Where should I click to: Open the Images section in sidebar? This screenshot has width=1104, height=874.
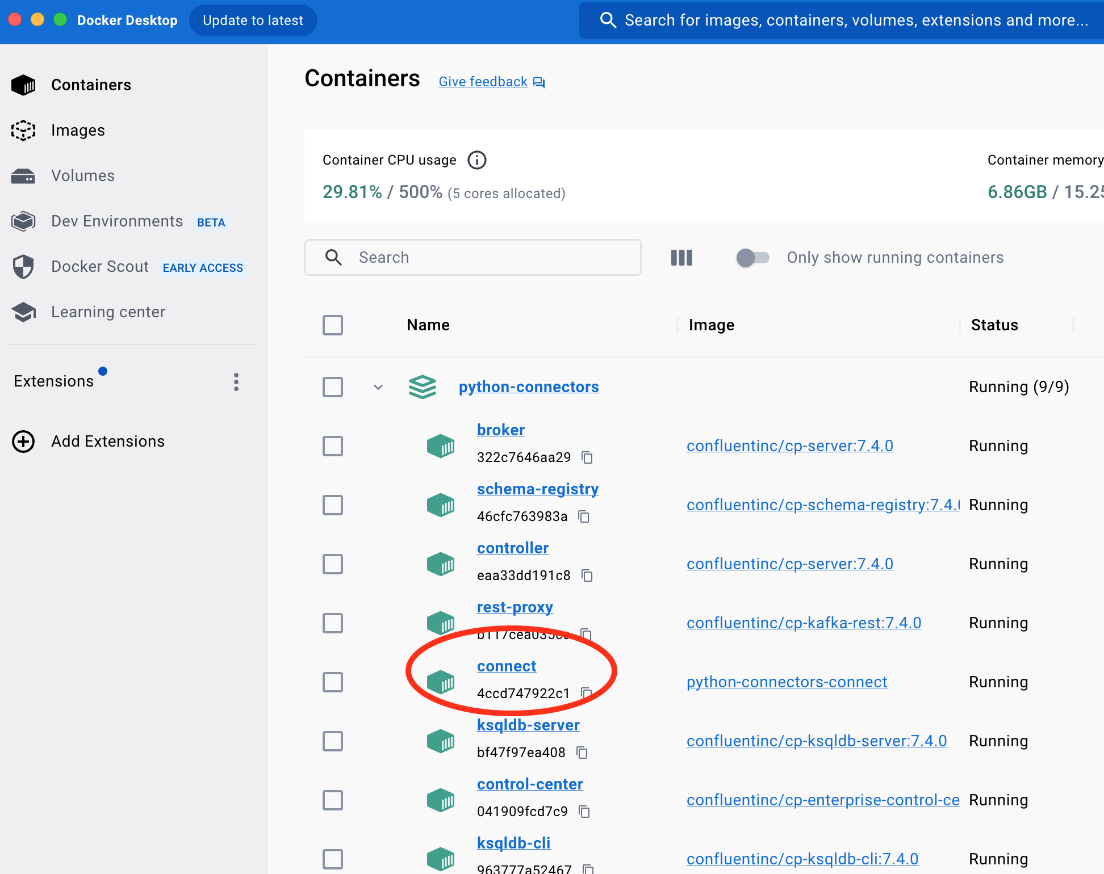pos(78,131)
